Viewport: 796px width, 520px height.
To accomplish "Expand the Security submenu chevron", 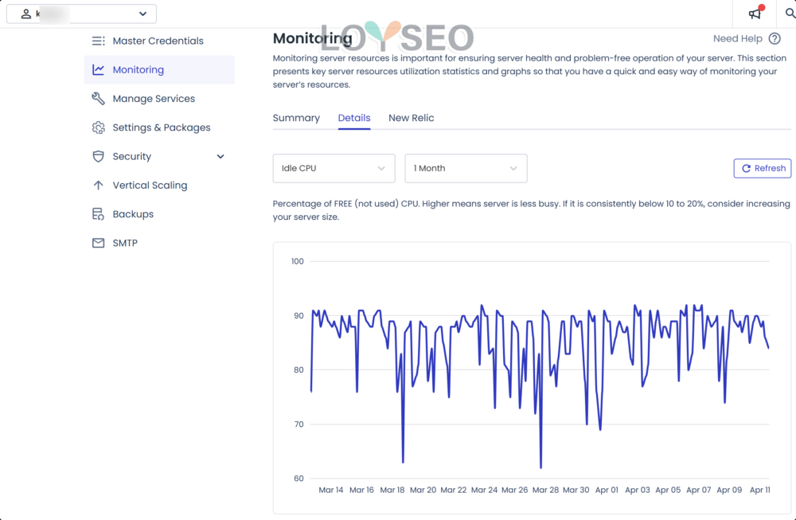I will tap(220, 157).
